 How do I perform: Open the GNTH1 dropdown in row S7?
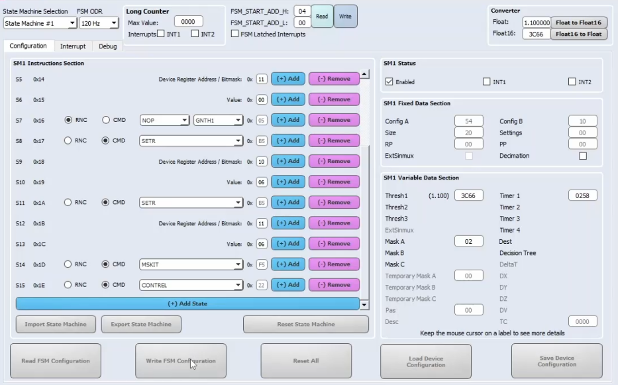[x=218, y=121]
